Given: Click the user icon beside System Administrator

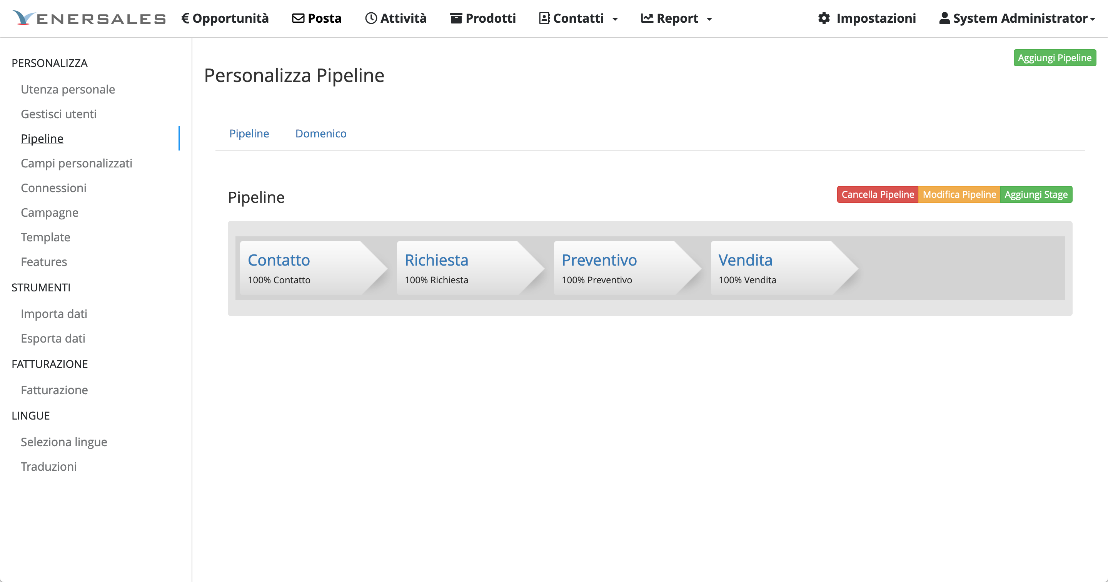Looking at the screenshot, I should (944, 18).
